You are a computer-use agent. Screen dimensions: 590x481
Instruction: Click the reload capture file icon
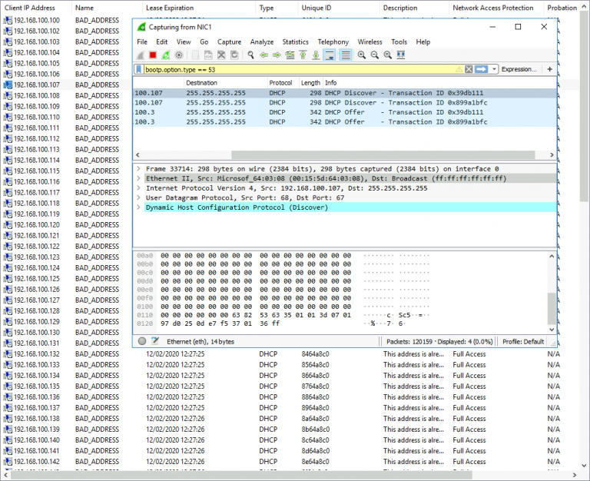234,55
